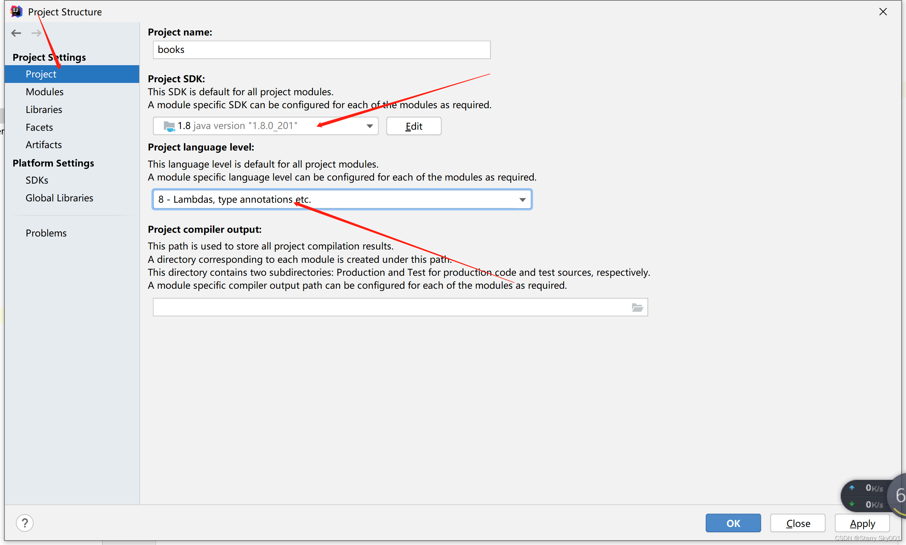Expand the Project language level dropdown

pos(522,199)
